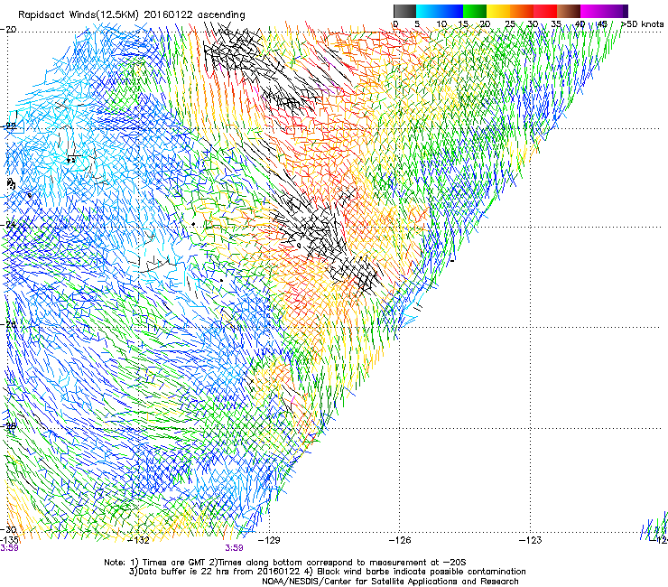
Task: Click the "-123" longitude axis label
Action: pyautogui.click(x=531, y=541)
